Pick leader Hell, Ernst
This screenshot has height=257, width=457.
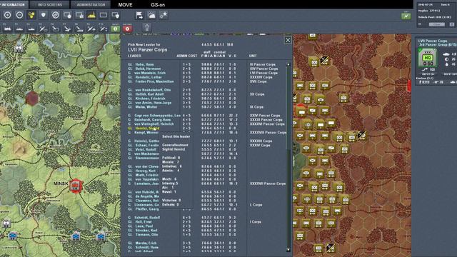143,222
